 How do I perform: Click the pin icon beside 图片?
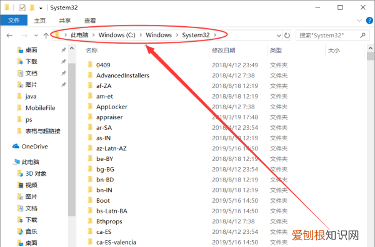coord(63,85)
